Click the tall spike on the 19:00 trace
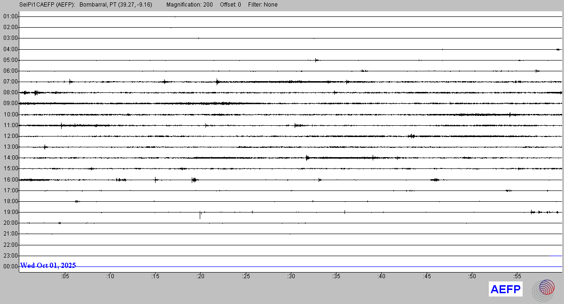Screen dimensions: 564x304 200,215
